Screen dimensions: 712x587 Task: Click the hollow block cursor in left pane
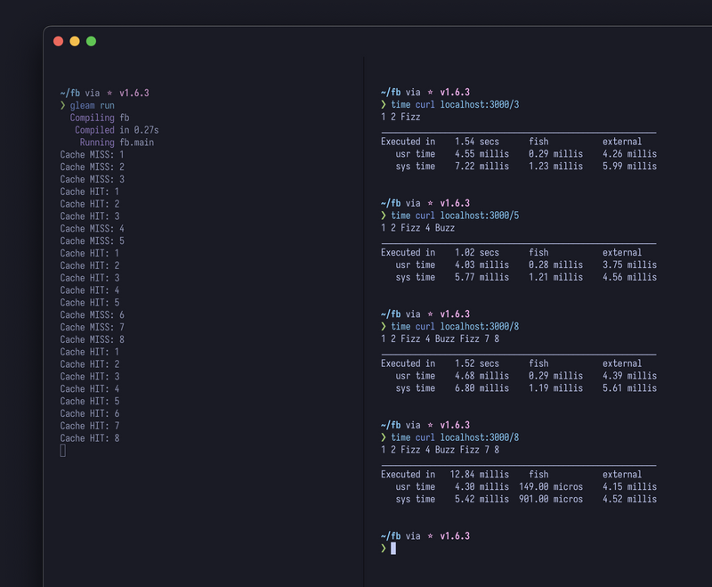tap(63, 451)
